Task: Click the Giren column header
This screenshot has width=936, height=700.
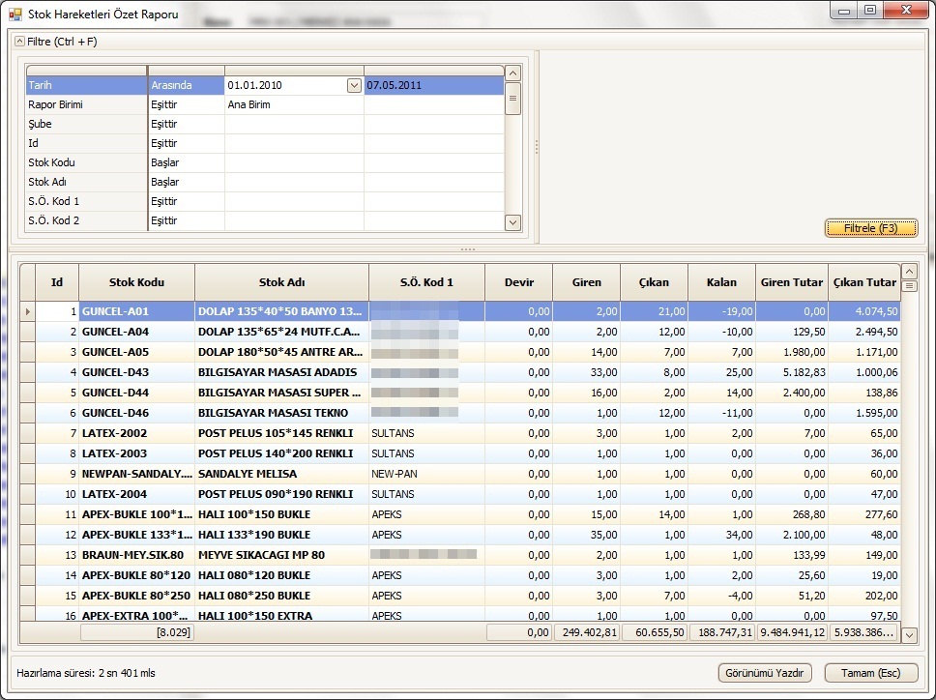Action: pyautogui.click(x=587, y=282)
